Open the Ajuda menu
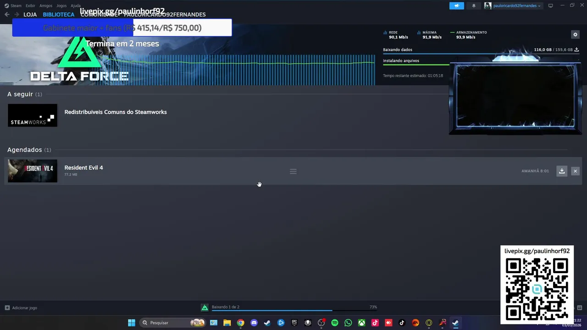 (76, 5)
